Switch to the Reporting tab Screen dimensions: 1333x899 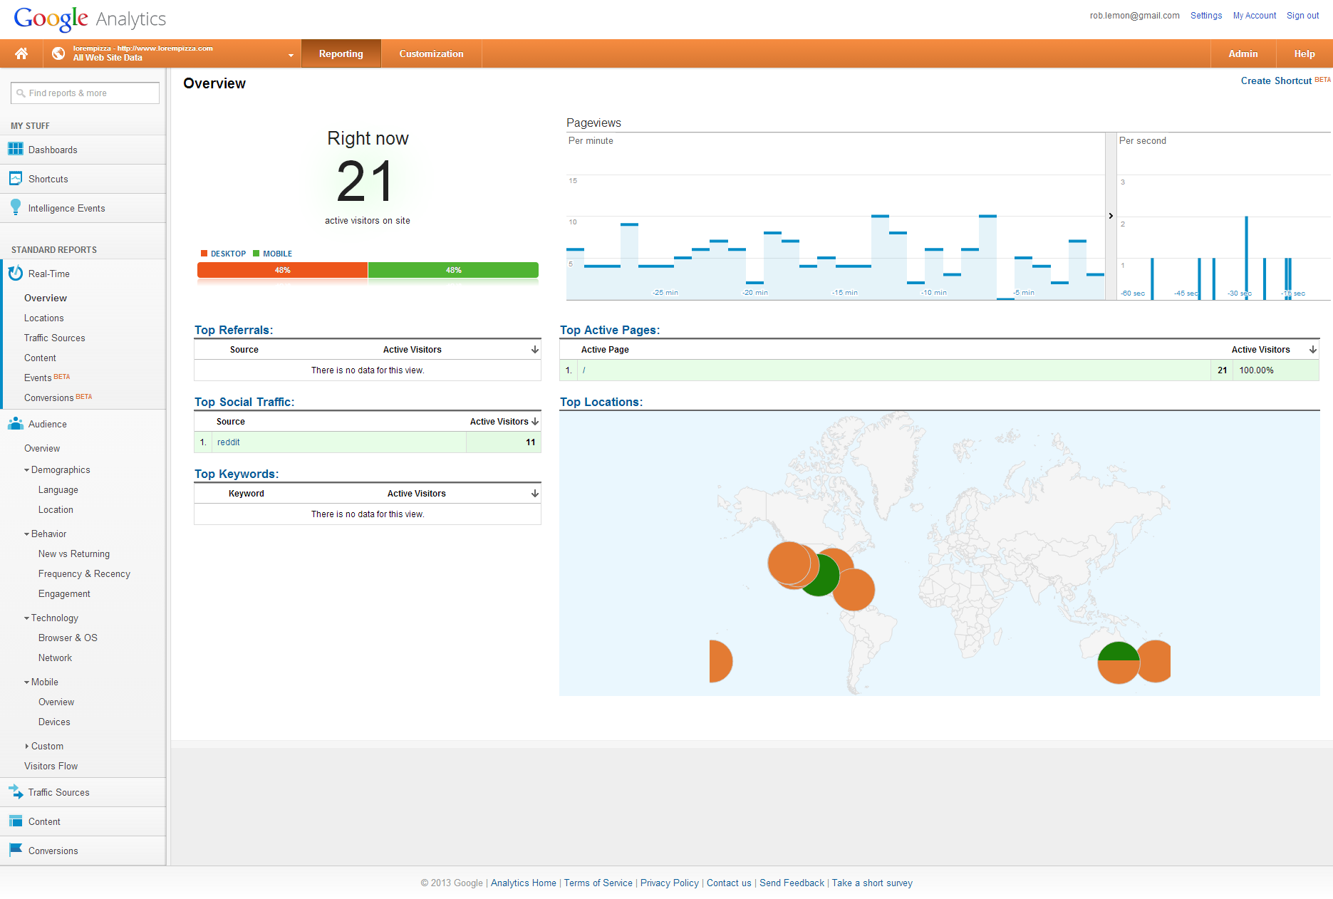341,53
